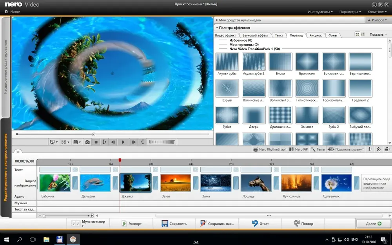Click the Play button under the preview
The height and width of the screenshot is (245, 392).
123,142
